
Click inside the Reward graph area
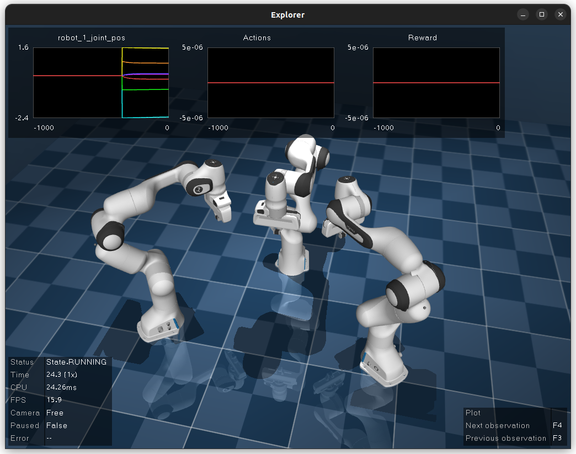[x=436, y=83]
